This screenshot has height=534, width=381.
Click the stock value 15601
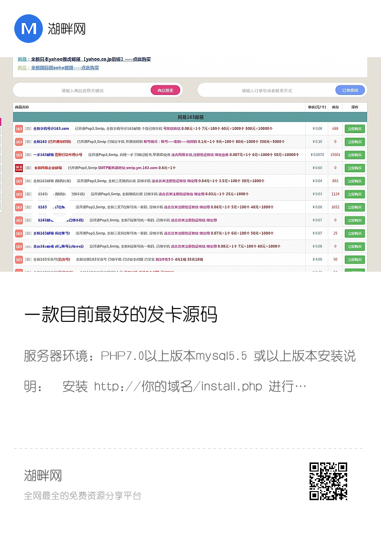point(335,154)
